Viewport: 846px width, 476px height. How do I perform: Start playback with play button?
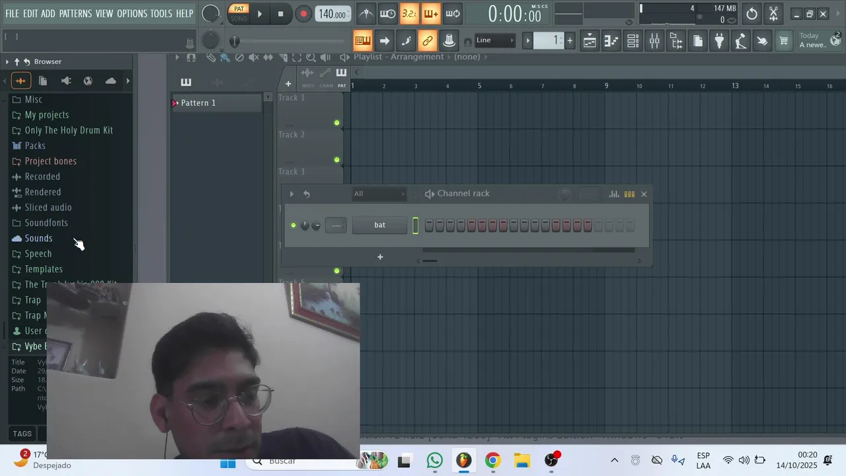259,13
